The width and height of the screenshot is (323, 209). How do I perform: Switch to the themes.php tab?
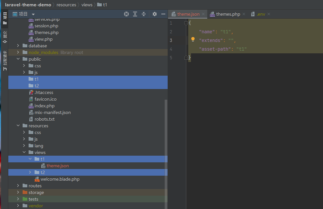coord(228,14)
